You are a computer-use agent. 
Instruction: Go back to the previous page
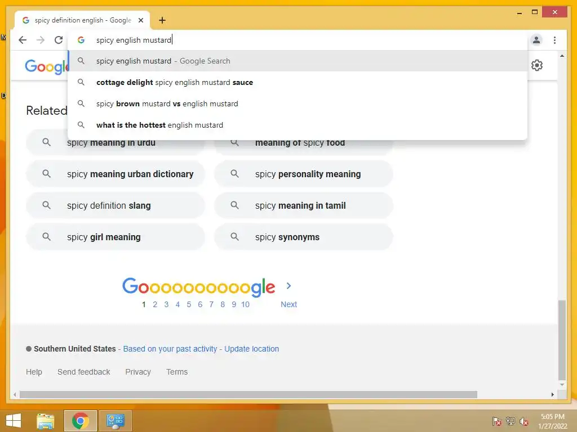point(23,40)
